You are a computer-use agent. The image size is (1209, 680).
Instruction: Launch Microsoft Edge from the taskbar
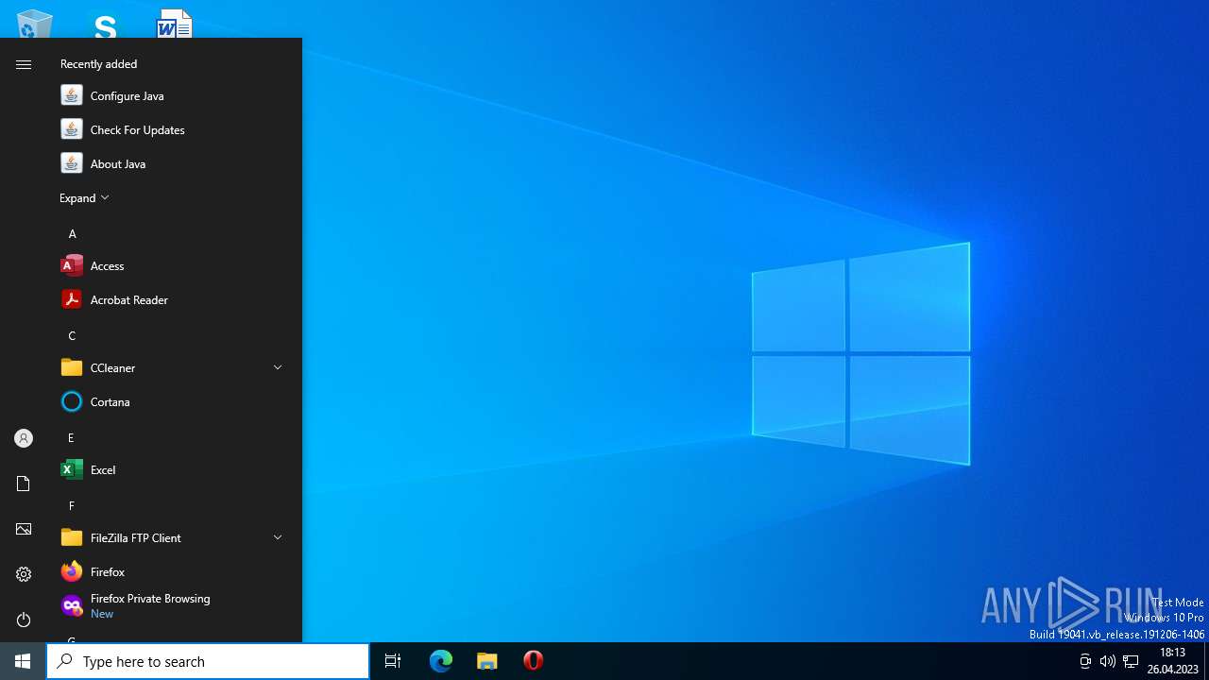click(x=441, y=661)
